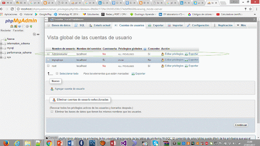Open the Reciente tab in sidebar
The image size is (260, 146).
(6, 31)
